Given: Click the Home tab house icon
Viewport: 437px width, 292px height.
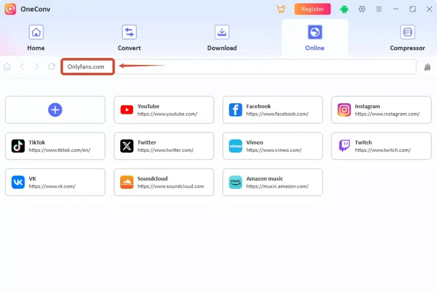Looking at the screenshot, I should click(x=36, y=32).
